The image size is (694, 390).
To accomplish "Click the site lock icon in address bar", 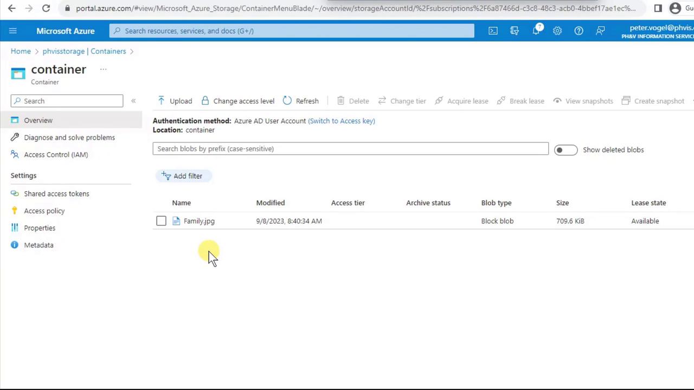I will pyautogui.click(x=67, y=8).
